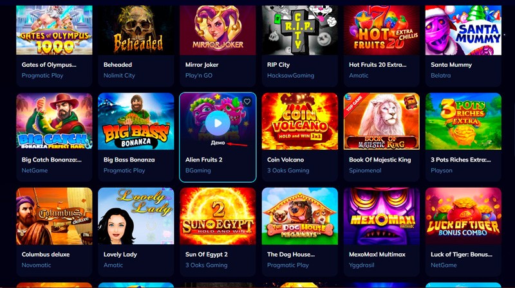Open the Luck of Tiger Bonus Combo thumbnail
515x288 pixels.
[464, 216]
